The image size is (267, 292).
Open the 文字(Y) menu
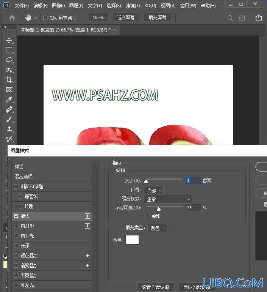pos(95,6)
